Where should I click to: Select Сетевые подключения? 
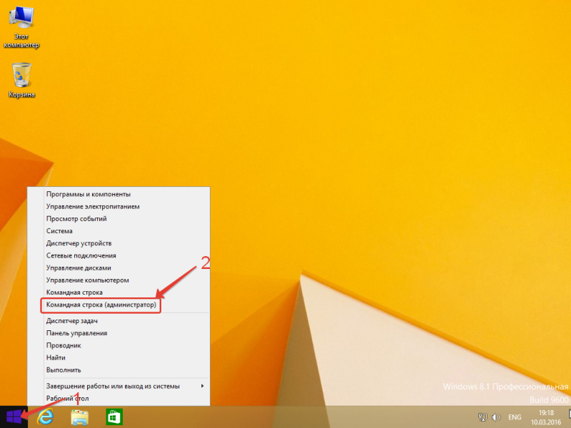click(x=81, y=255)
